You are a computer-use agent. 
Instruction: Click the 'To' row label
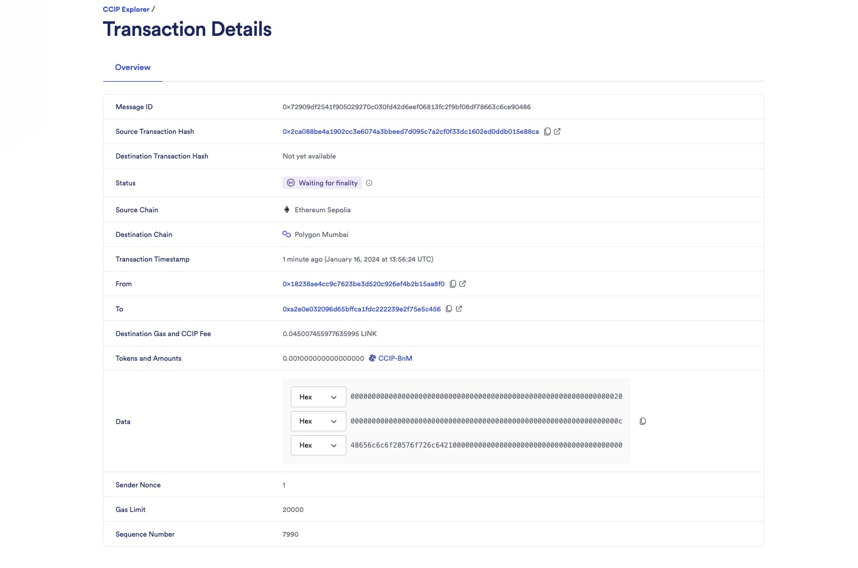pyautogui.click(x=119, y=309)
